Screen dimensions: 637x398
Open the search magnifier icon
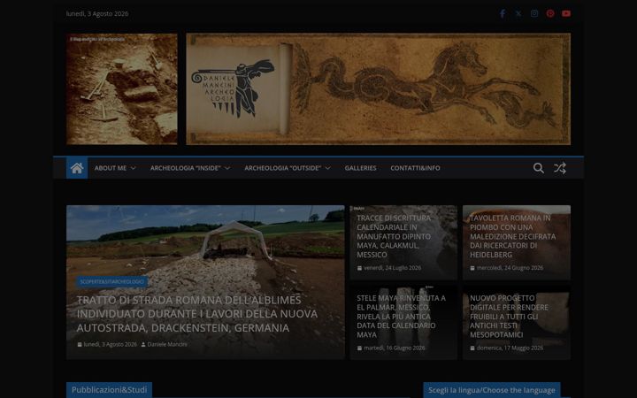click(x=538, y=168)
